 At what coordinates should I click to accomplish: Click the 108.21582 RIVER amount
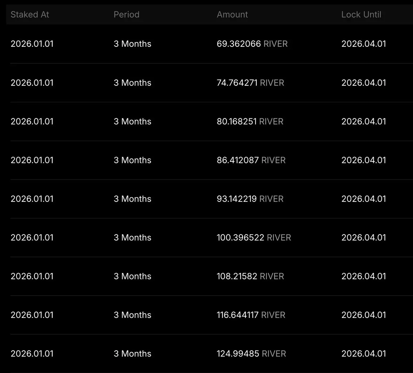[x=250, y=276]
